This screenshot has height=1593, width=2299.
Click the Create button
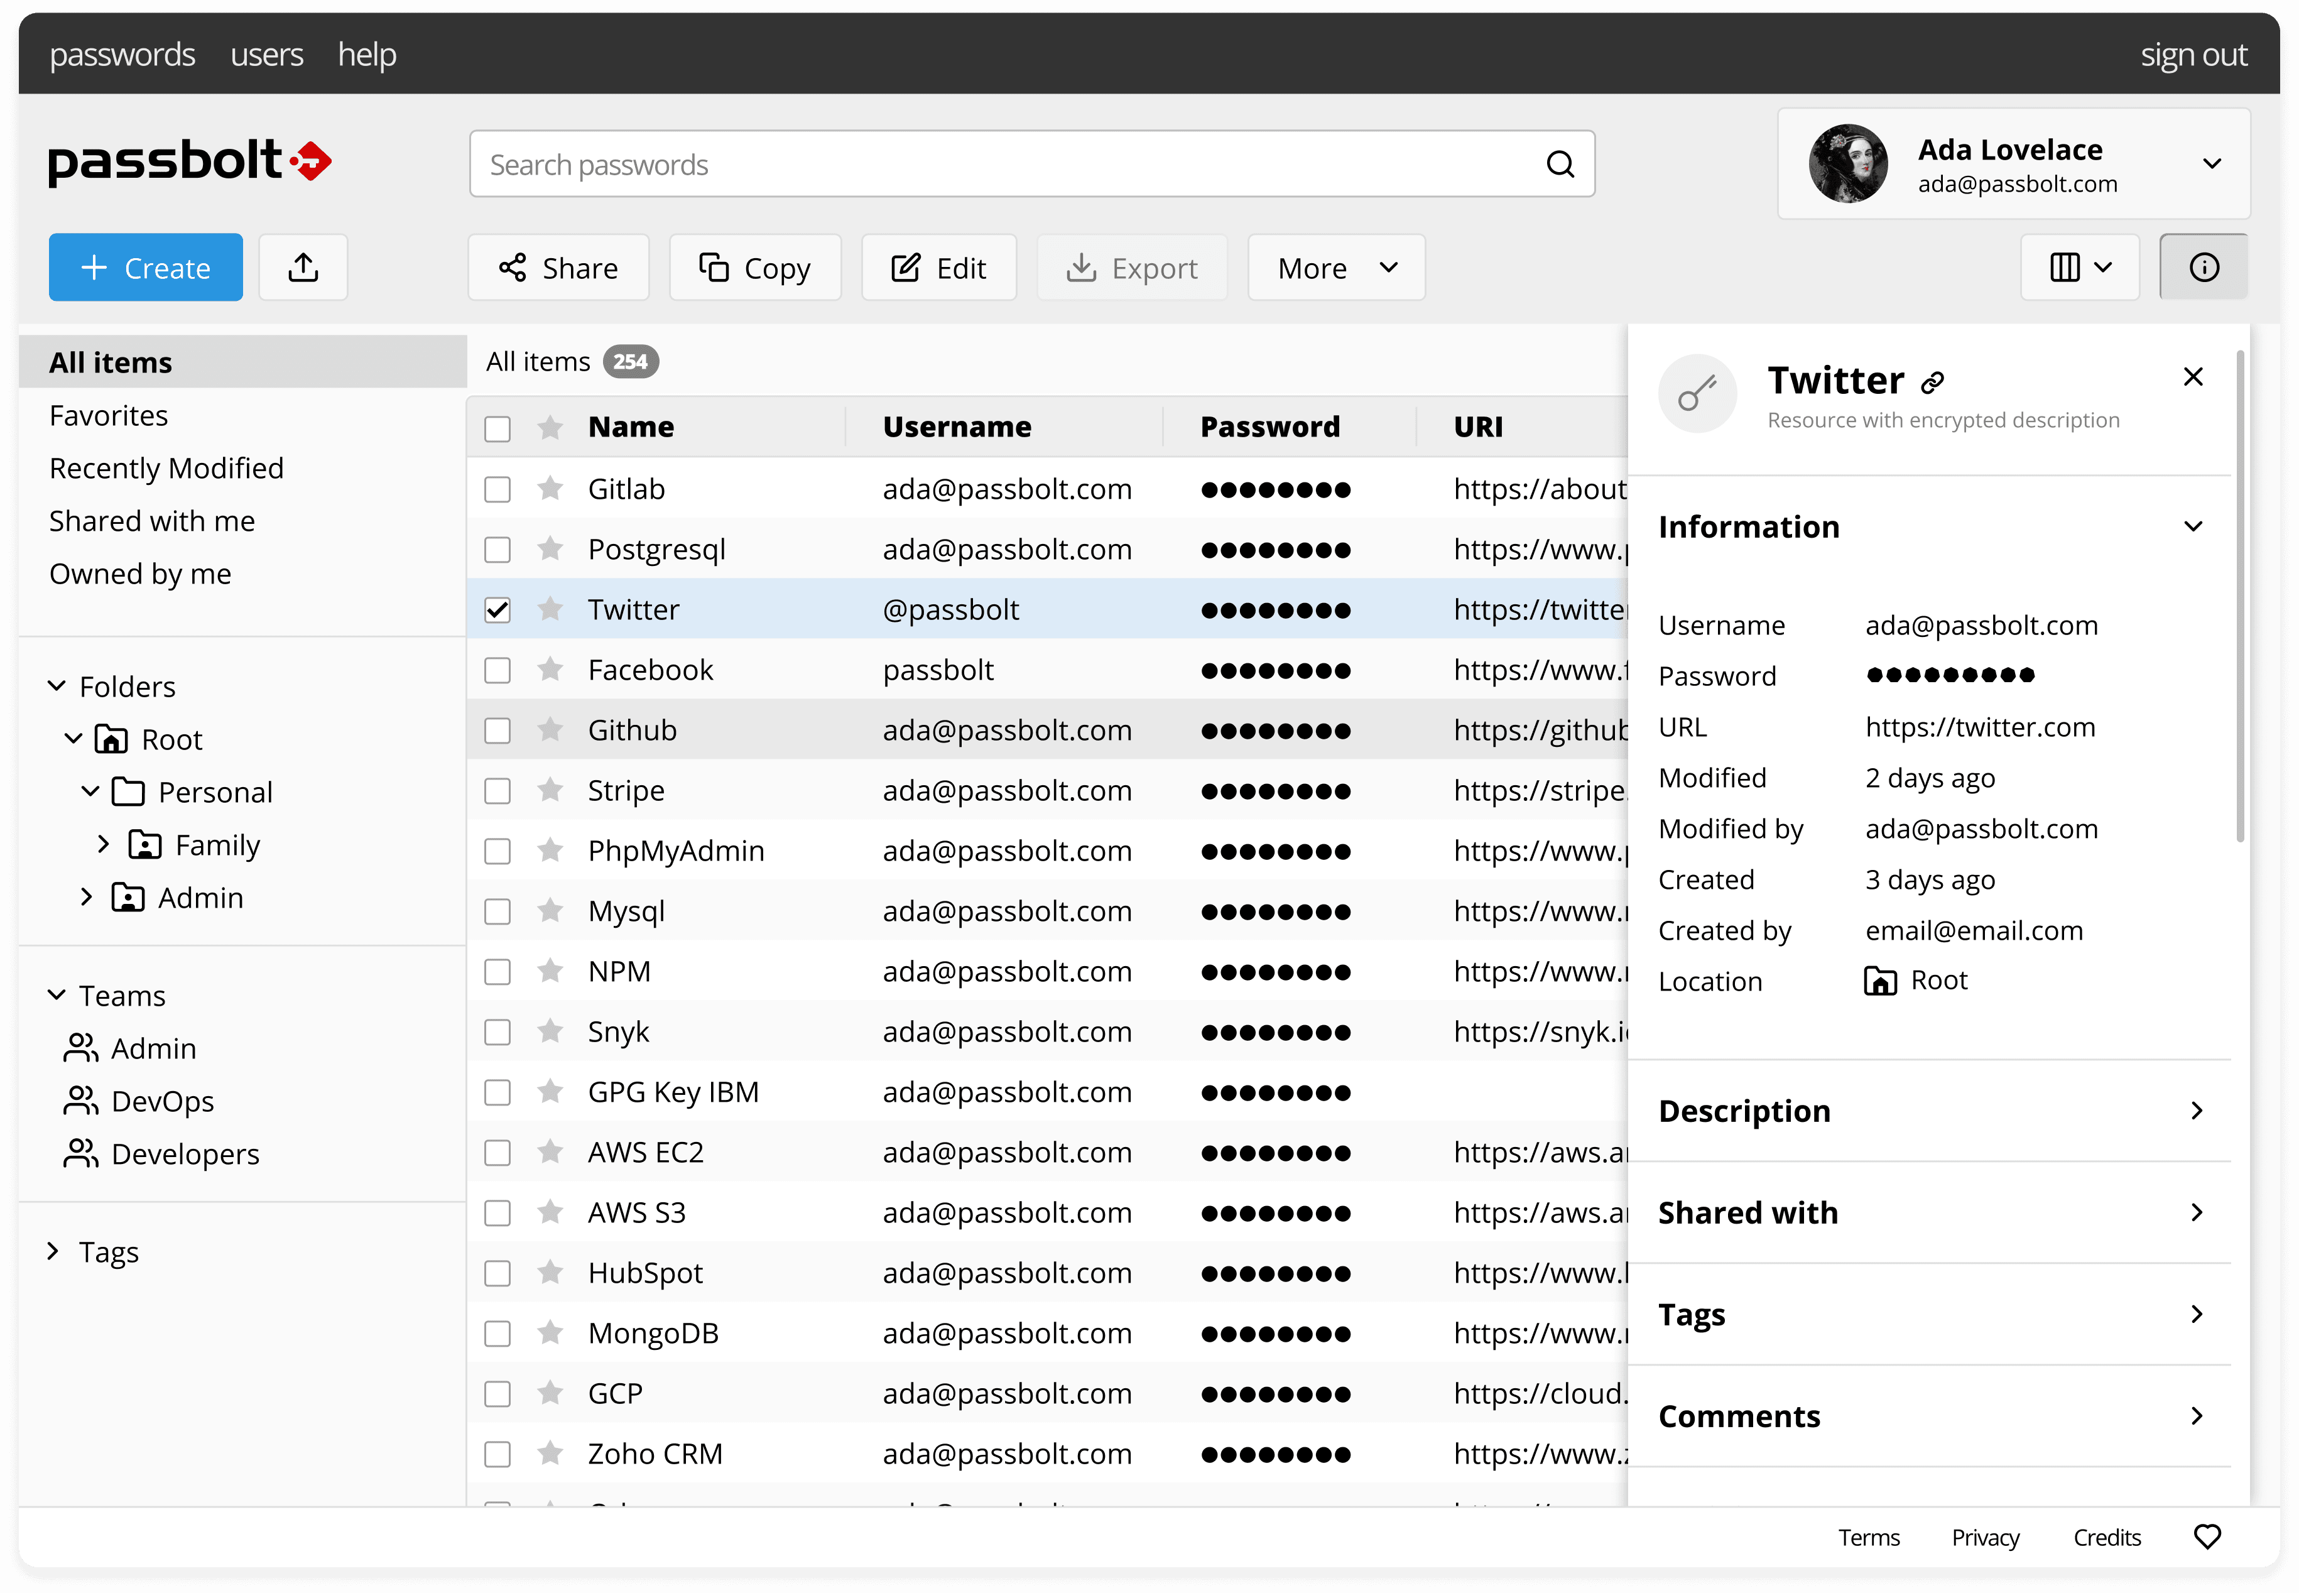point(144,266)
